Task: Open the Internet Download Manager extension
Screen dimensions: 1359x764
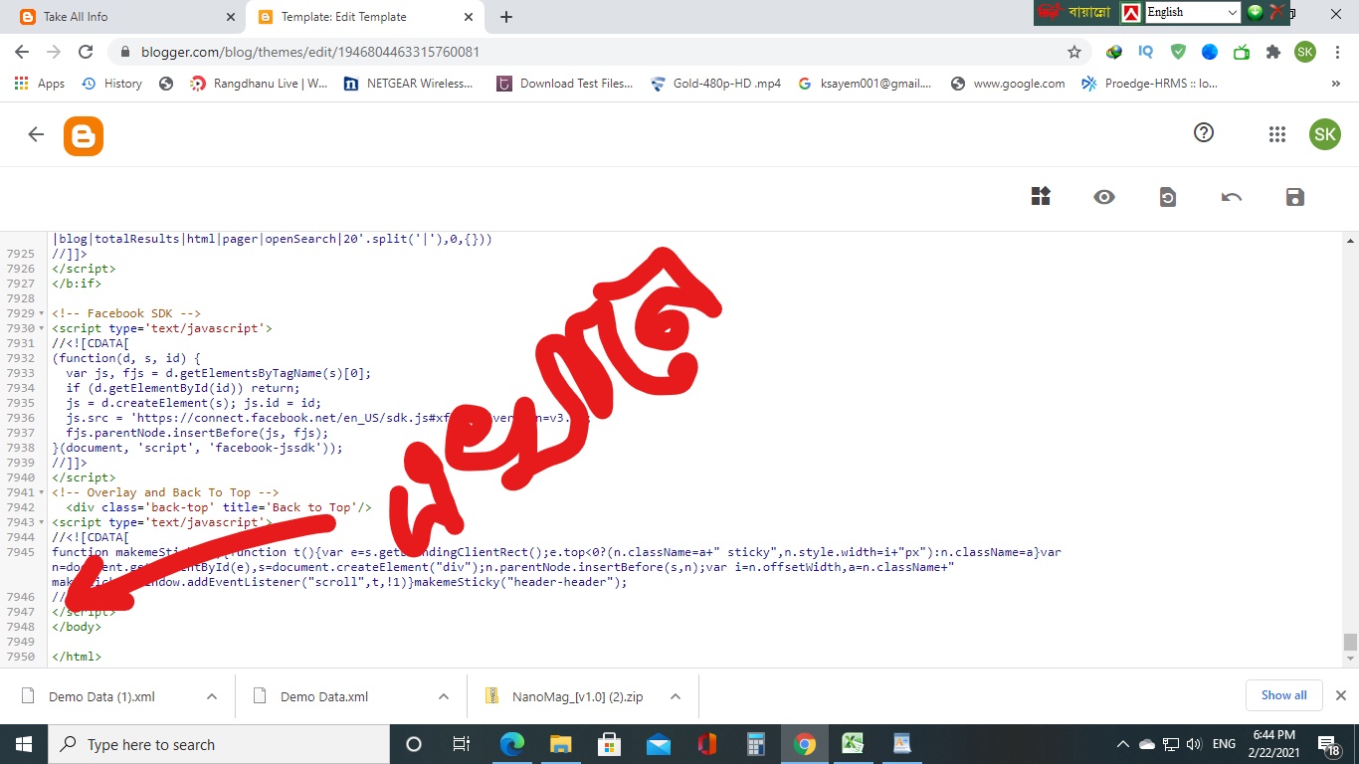Action: coord(1114,52)
